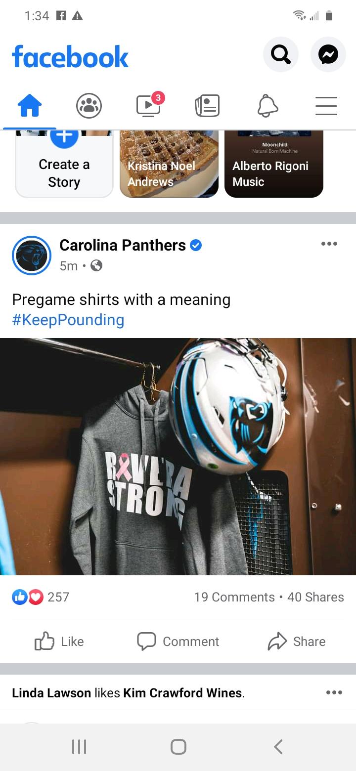Viewport: 356px width, 771px height.
Task: Open Carolina Panthers profile picture
Action: (x=32, y=256)
